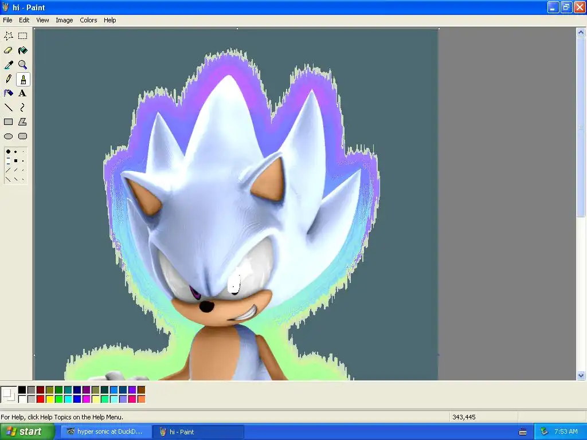Click the foreground/background color indicator box

pyautogui.click(x=9, y=395)
